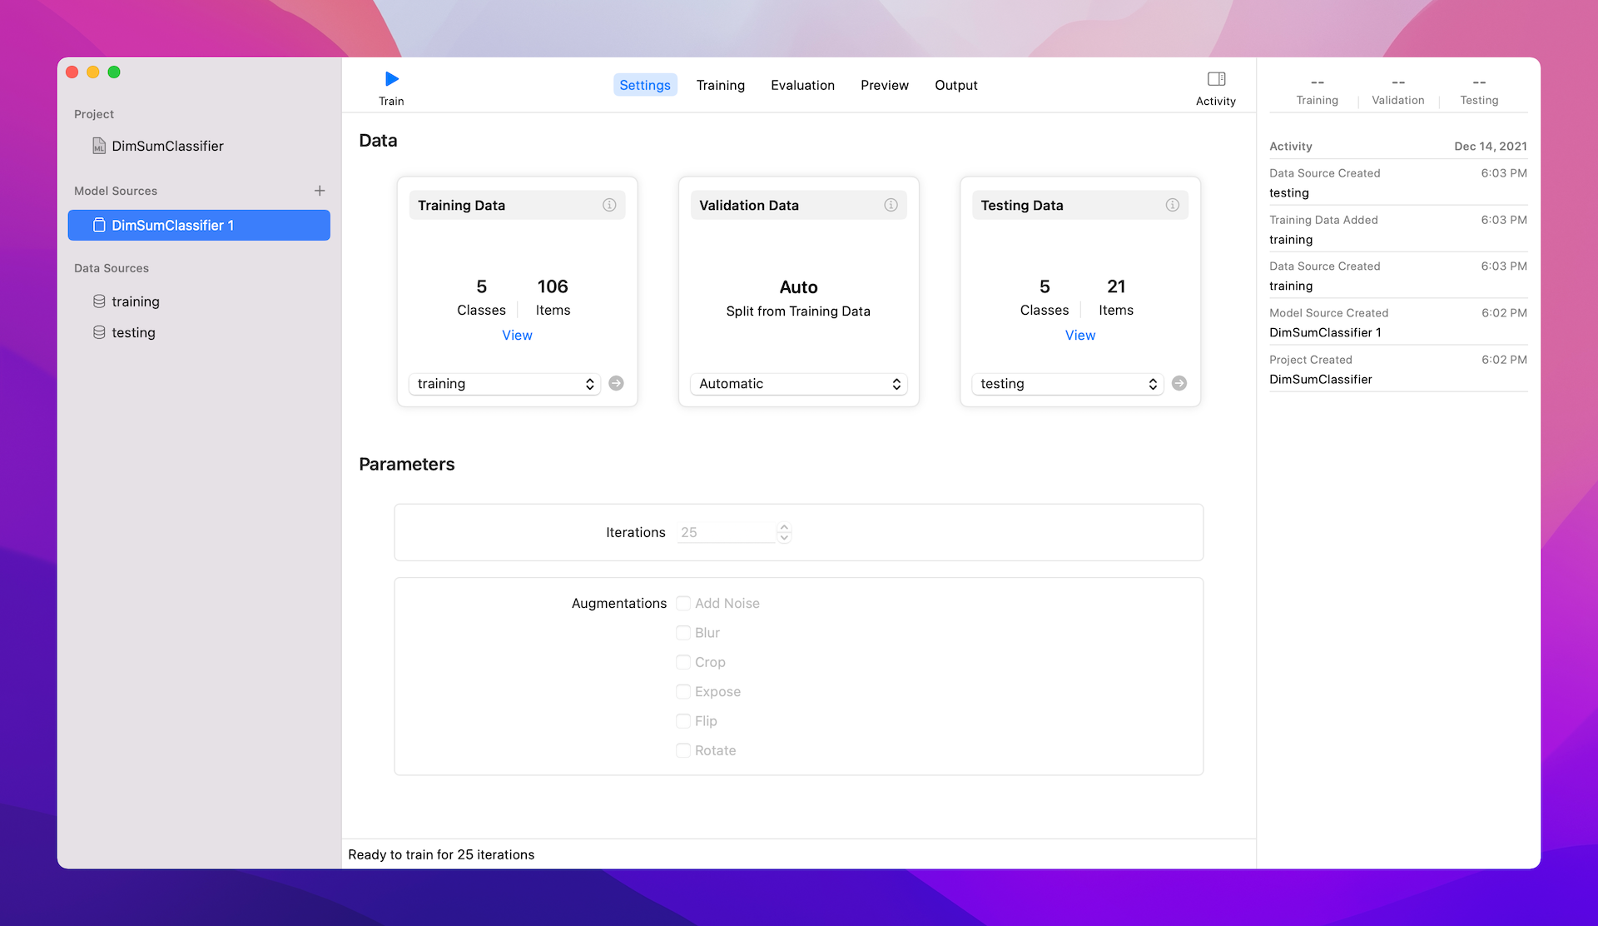This screenshot has width=1598, height=926.
Task: Expand the testing data source dropdown
Action: 1067,384
